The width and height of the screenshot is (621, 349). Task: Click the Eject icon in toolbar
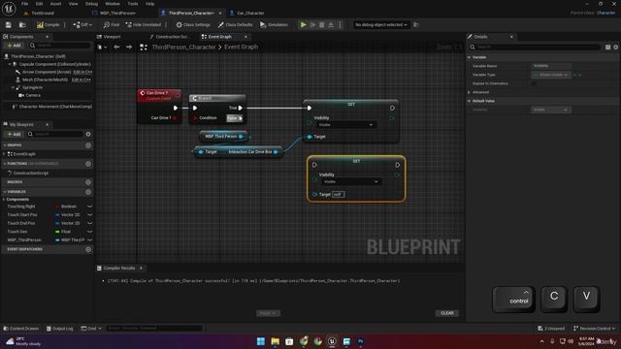click(x=331, y=24)
